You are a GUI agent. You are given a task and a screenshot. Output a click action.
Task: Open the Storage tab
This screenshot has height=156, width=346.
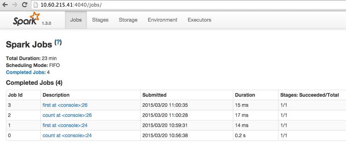[x=128, y=20]
